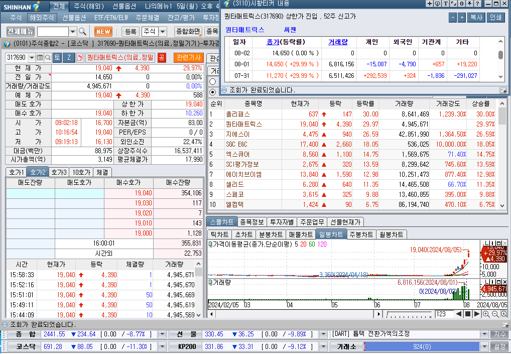Image resolution: width=511 pixels, height=354 pixels.
Task: Click the red 공 disclosure icon
Action: [162, 58]
